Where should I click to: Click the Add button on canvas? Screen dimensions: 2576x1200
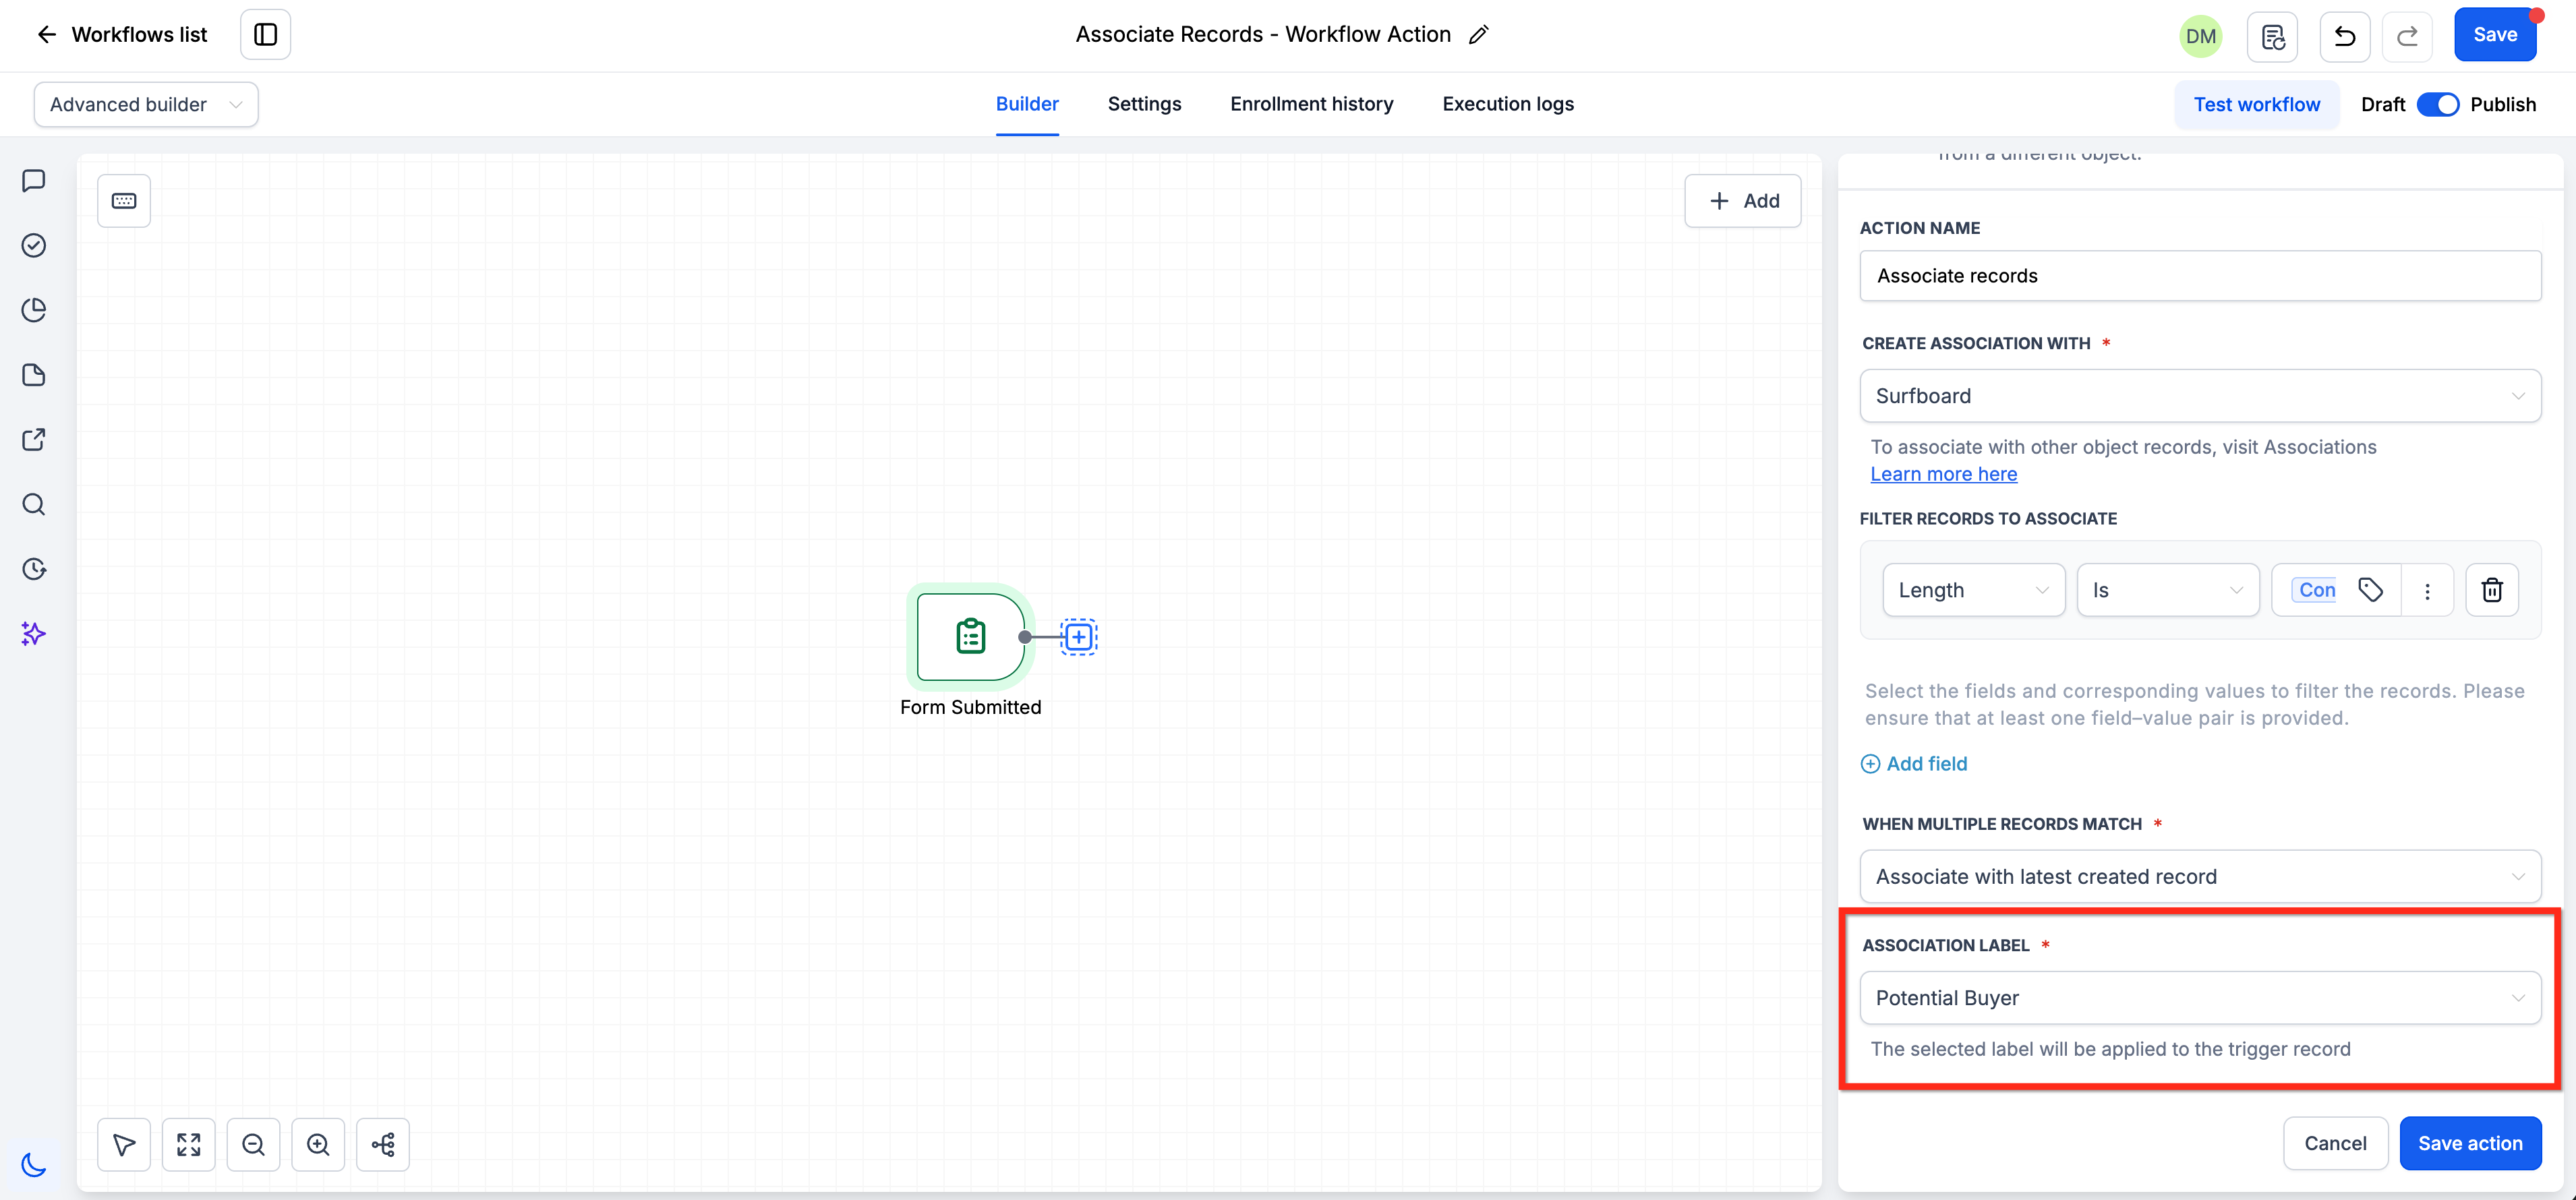[1742, 201]
